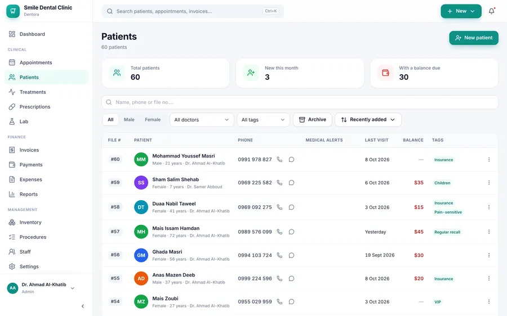Click the $45 balance of Mais Hamdan
This screenshot has height=316, width=507.
pyautogui.click(x=419, y=232)
